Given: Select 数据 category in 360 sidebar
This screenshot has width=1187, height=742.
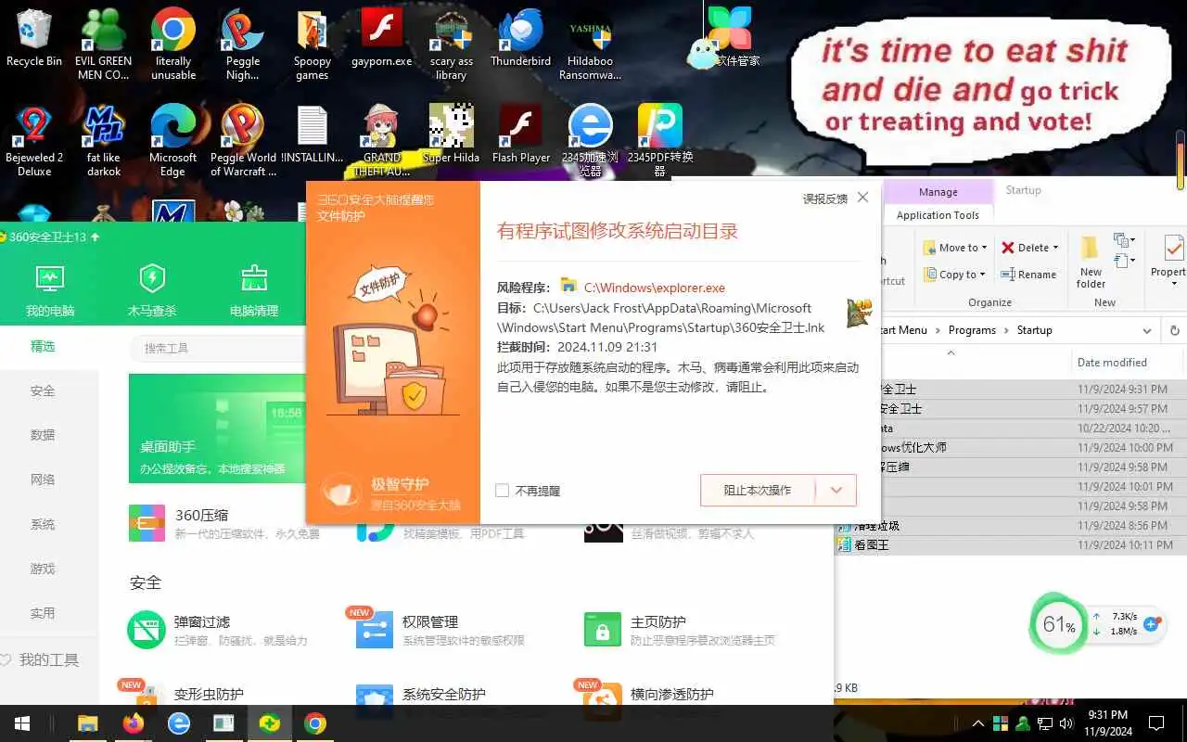Looking at the screenshot, I should pos(43,435).
